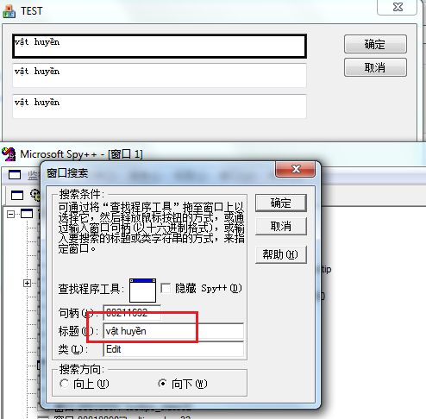Click the 类 class field showing Edit
The height and width of the screenshot is (419, 426).
[173, 349]
